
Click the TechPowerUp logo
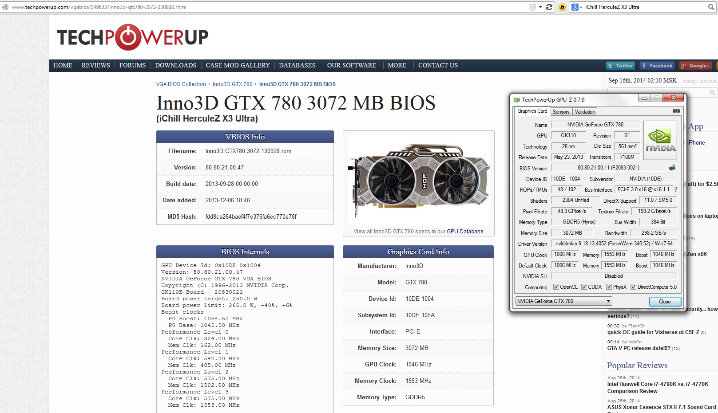[x=133, y=37]
